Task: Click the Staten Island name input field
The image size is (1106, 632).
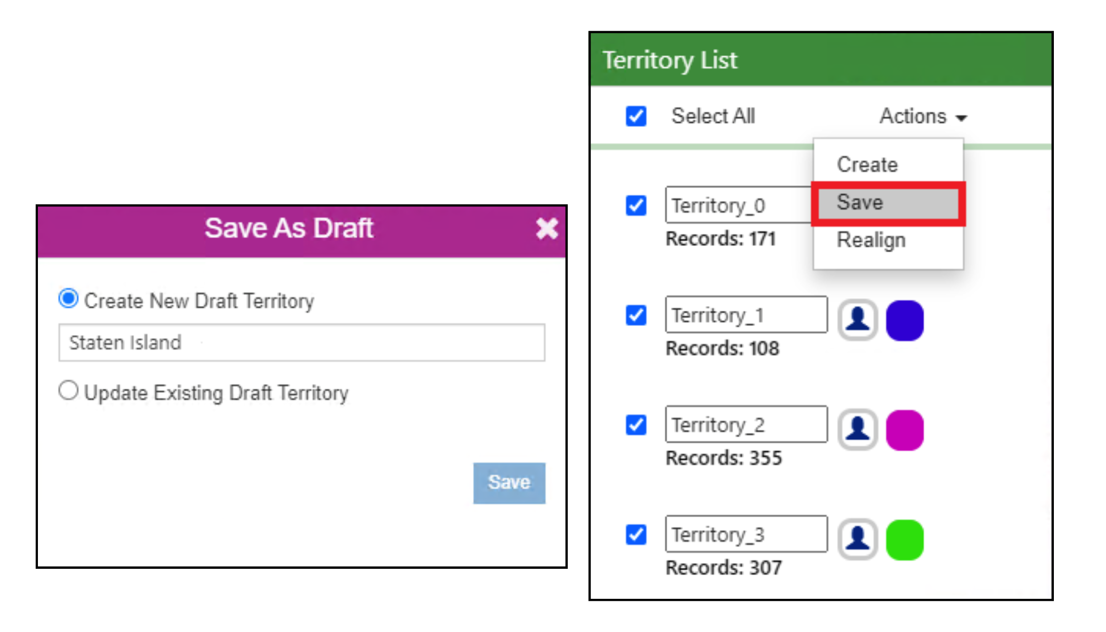Action: 300,342
